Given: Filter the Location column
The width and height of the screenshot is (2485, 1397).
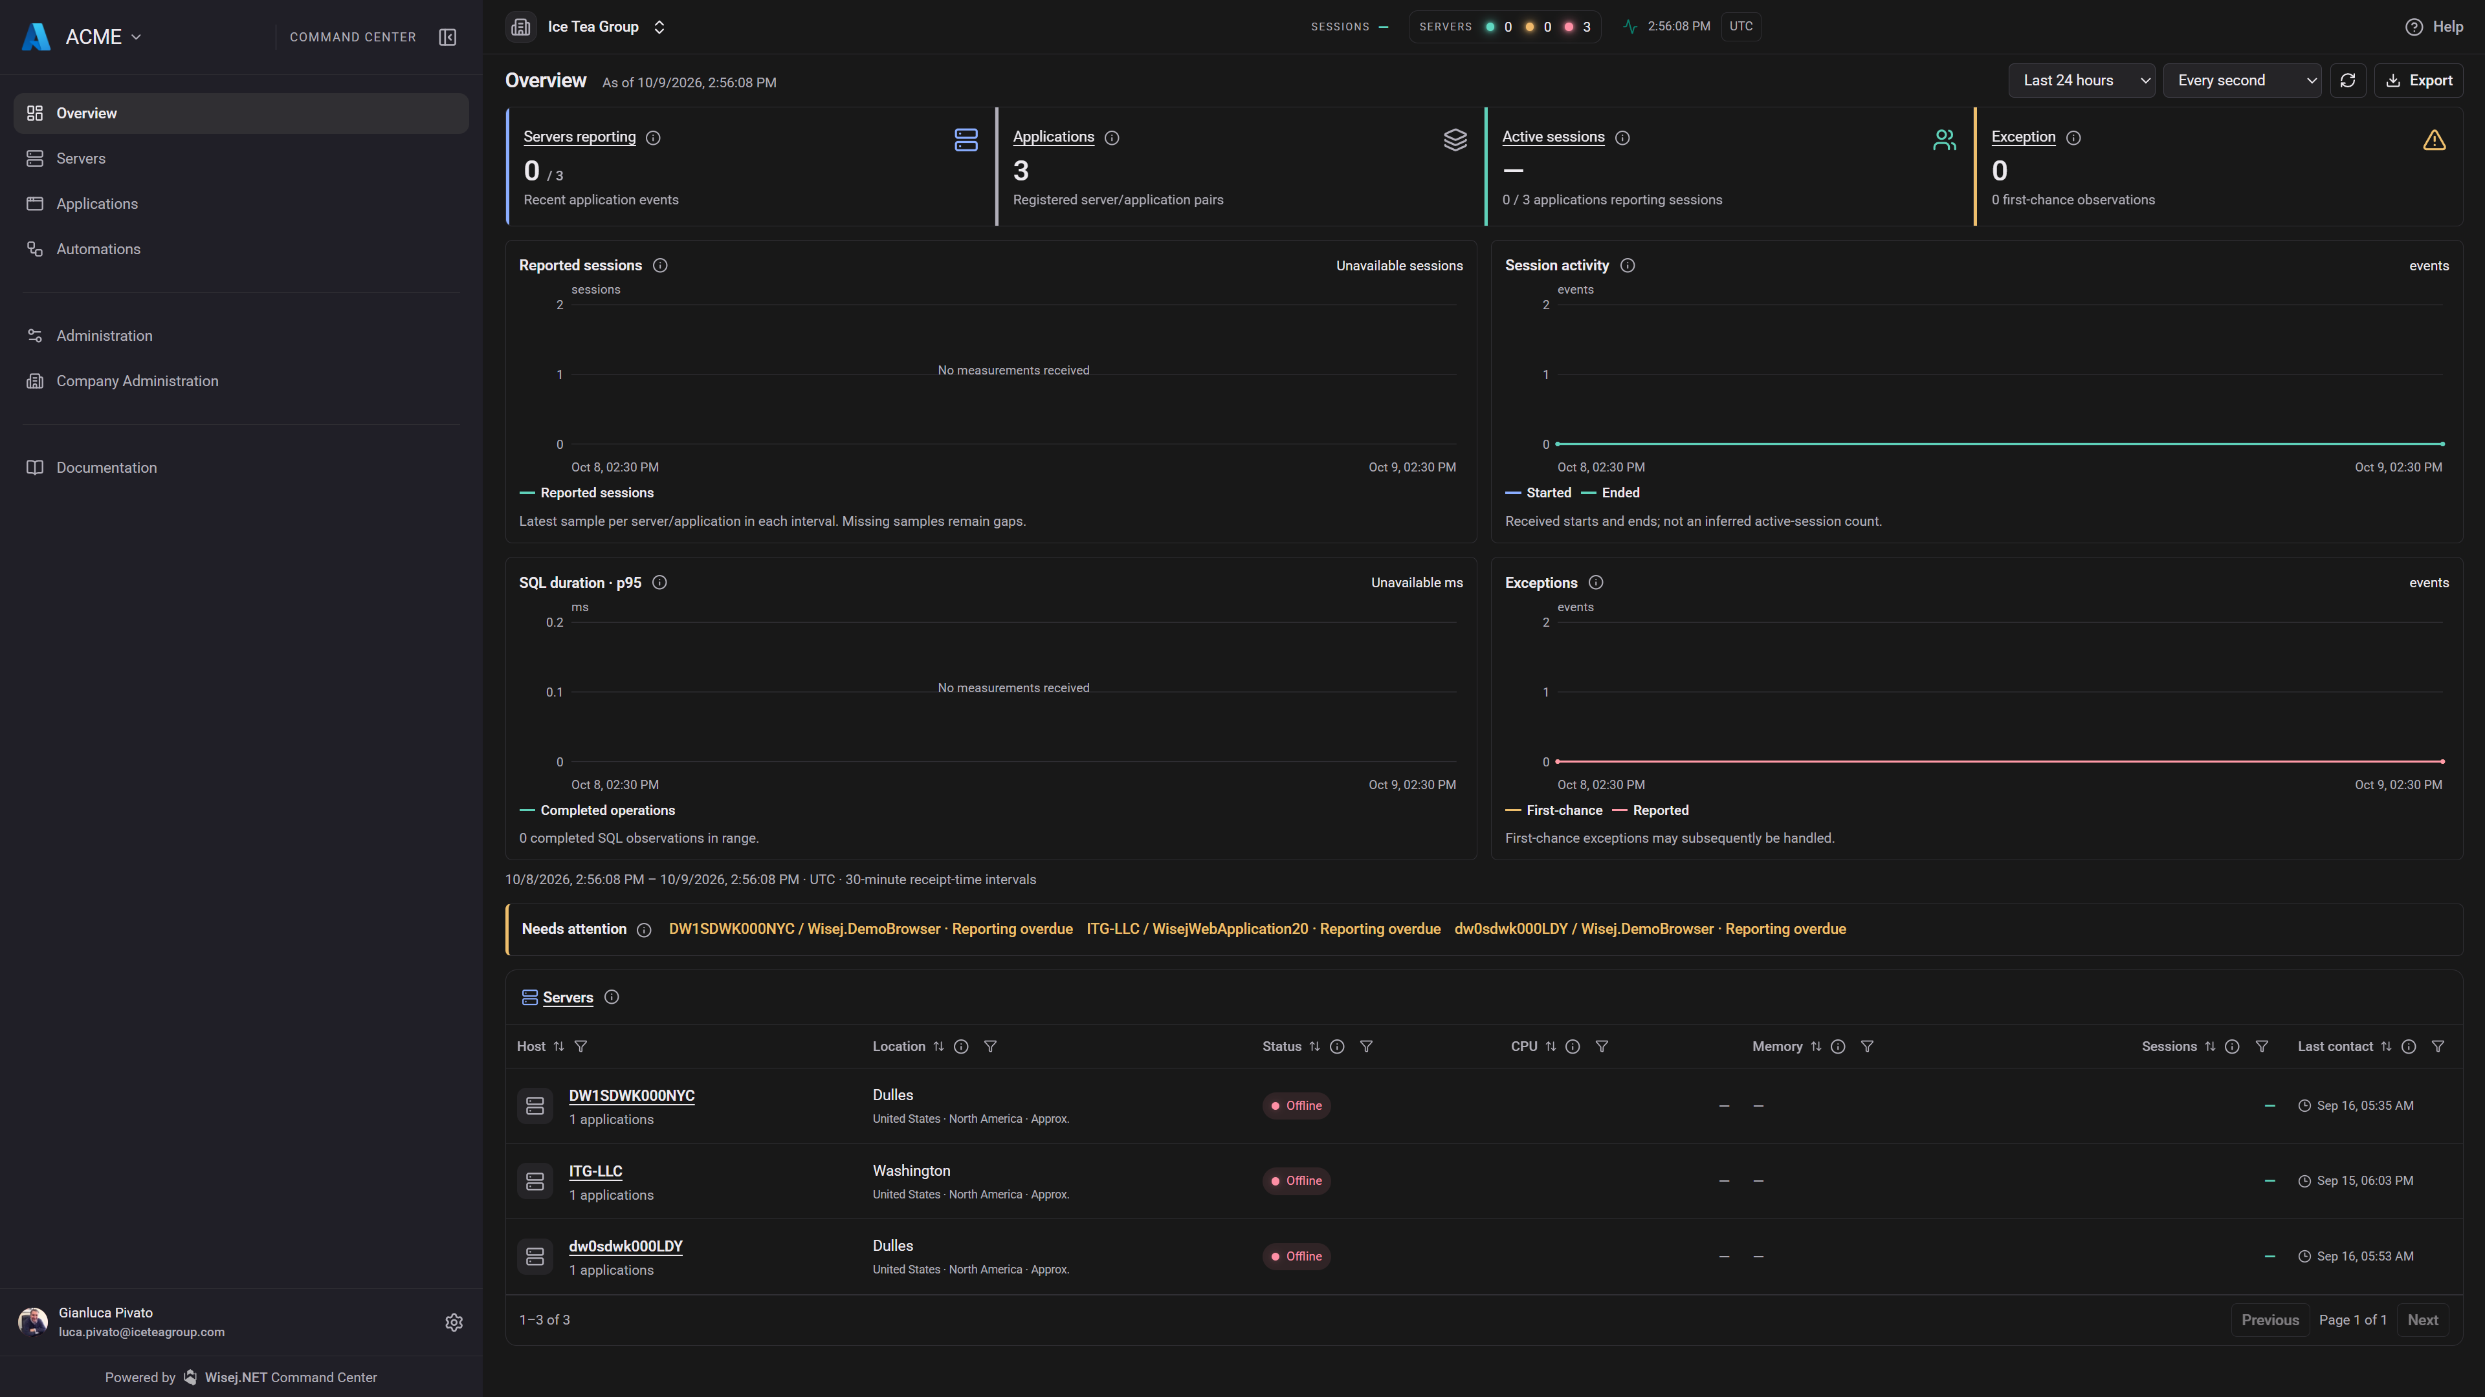Looking at the screenshot, I should [x=989, y=1046].
